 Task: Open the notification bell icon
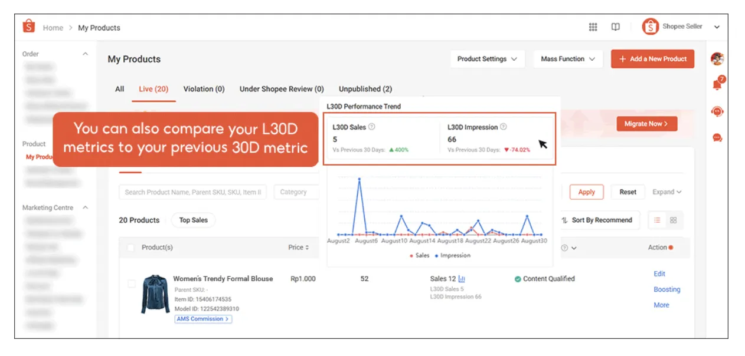coord(717,85)
